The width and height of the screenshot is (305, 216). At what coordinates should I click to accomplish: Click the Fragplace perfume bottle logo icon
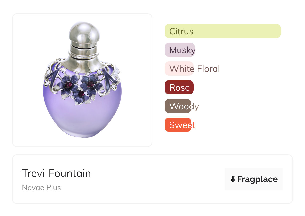233,179
